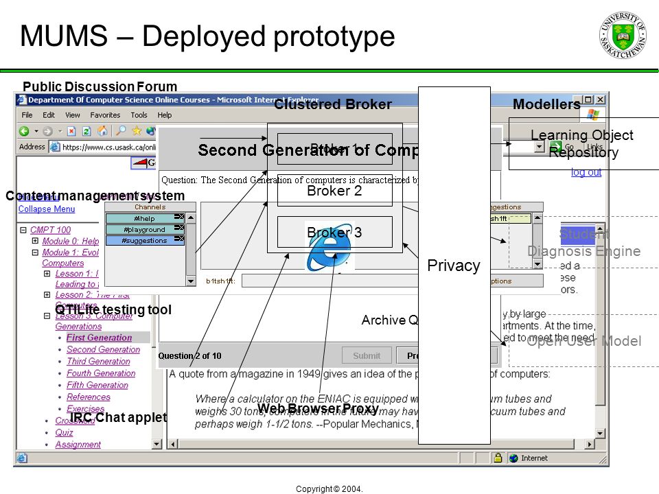This screenshot has width=659, height=494.
Task: Click the navigation menu scroll-down arrow
Action: [x=157, y=444]
